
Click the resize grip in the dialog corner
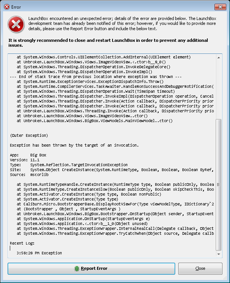[225, 278]
